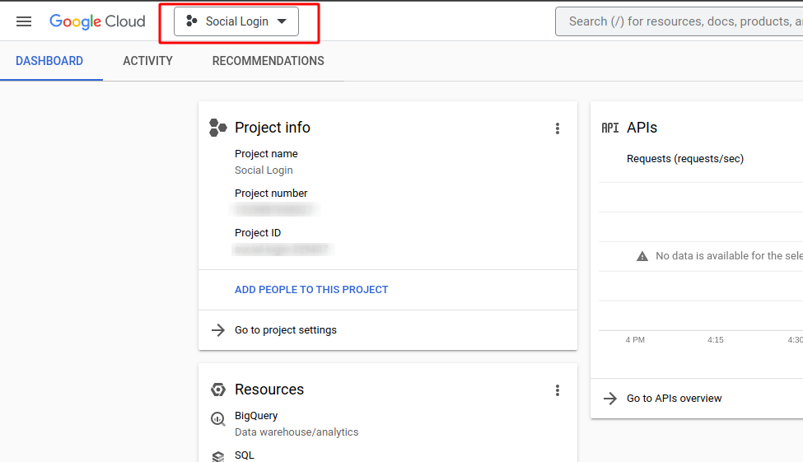Click the Project info card heading
803x462 pixels.
tap(273, 128)
